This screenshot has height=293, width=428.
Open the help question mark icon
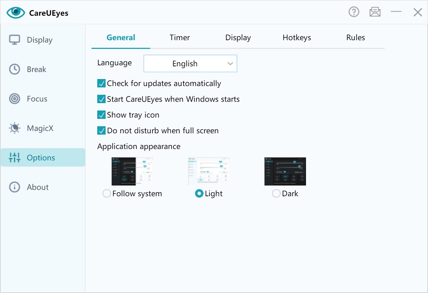click(x=354, y=12)
